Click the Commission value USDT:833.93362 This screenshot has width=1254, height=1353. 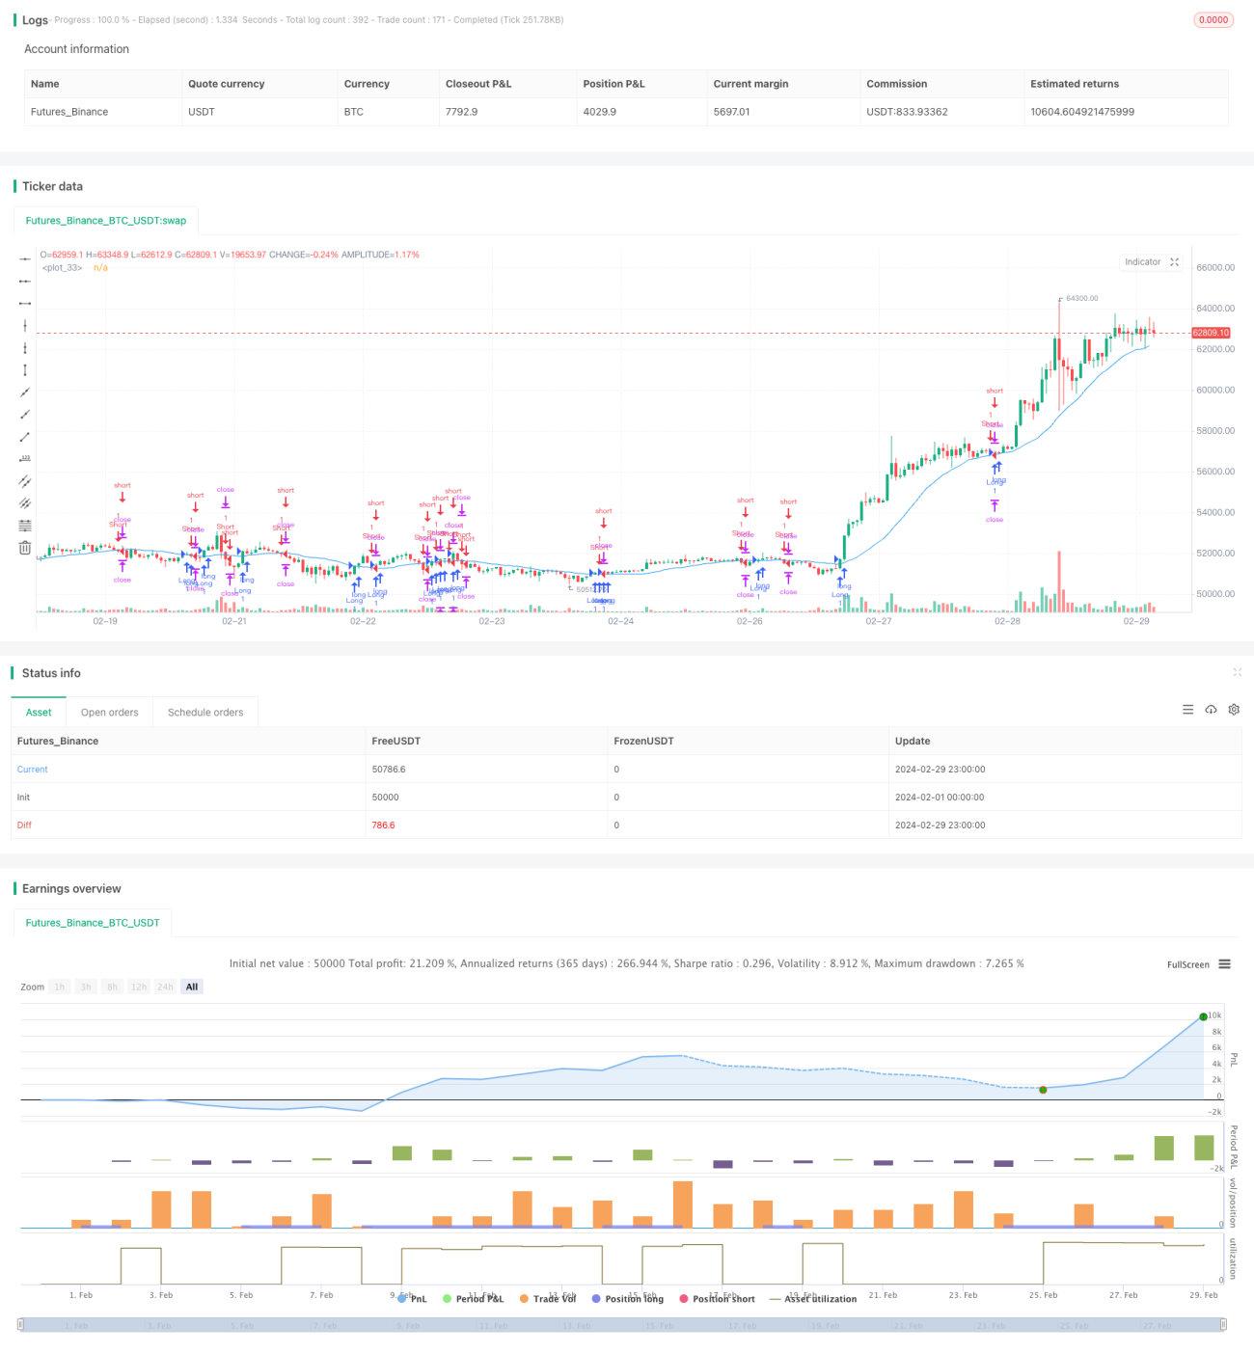tap(907, 112)
